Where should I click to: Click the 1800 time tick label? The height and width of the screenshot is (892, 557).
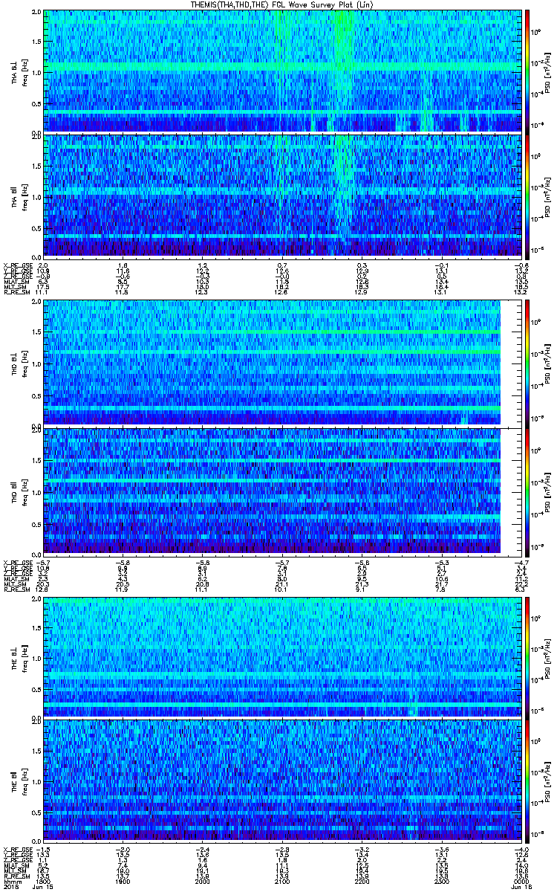(x=43, y=882)
